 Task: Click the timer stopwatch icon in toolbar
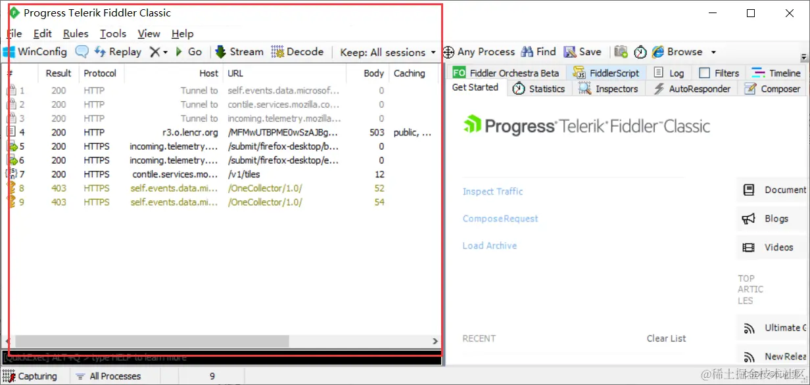click(x=640, y=52)
